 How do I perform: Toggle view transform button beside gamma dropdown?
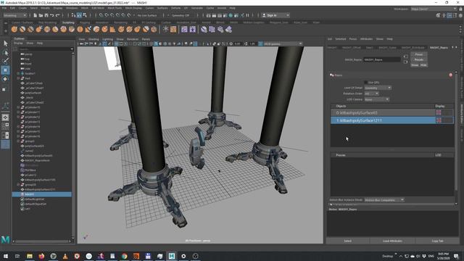260,43
